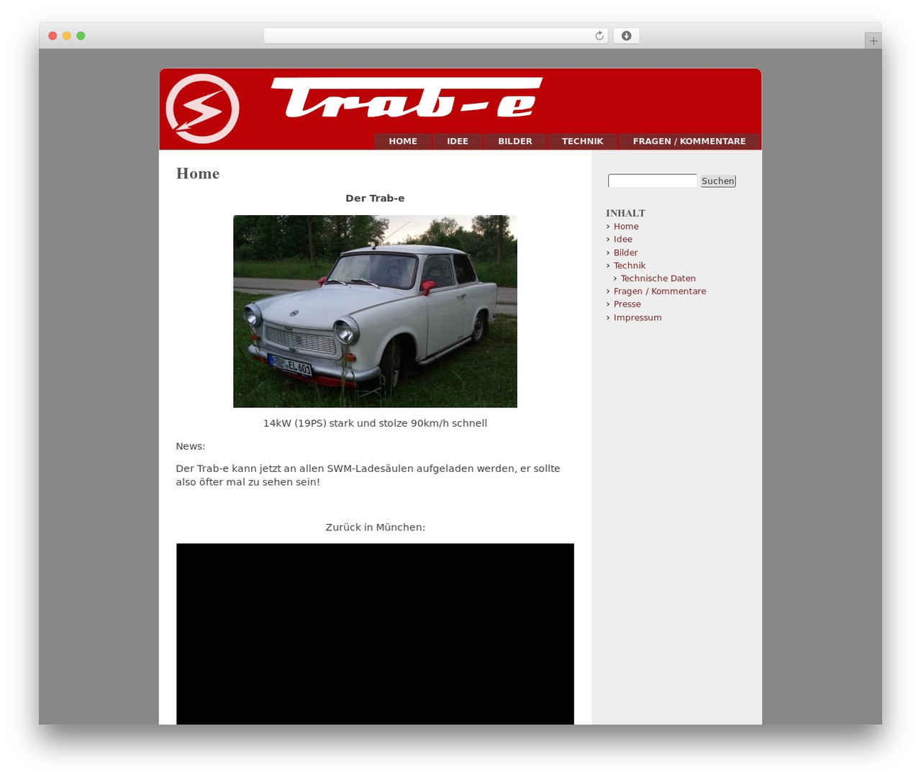The height and width of the screenshot is (780, 921).
Task: Follow the Home link in the Inhalt sidebar
Action: 626,227
